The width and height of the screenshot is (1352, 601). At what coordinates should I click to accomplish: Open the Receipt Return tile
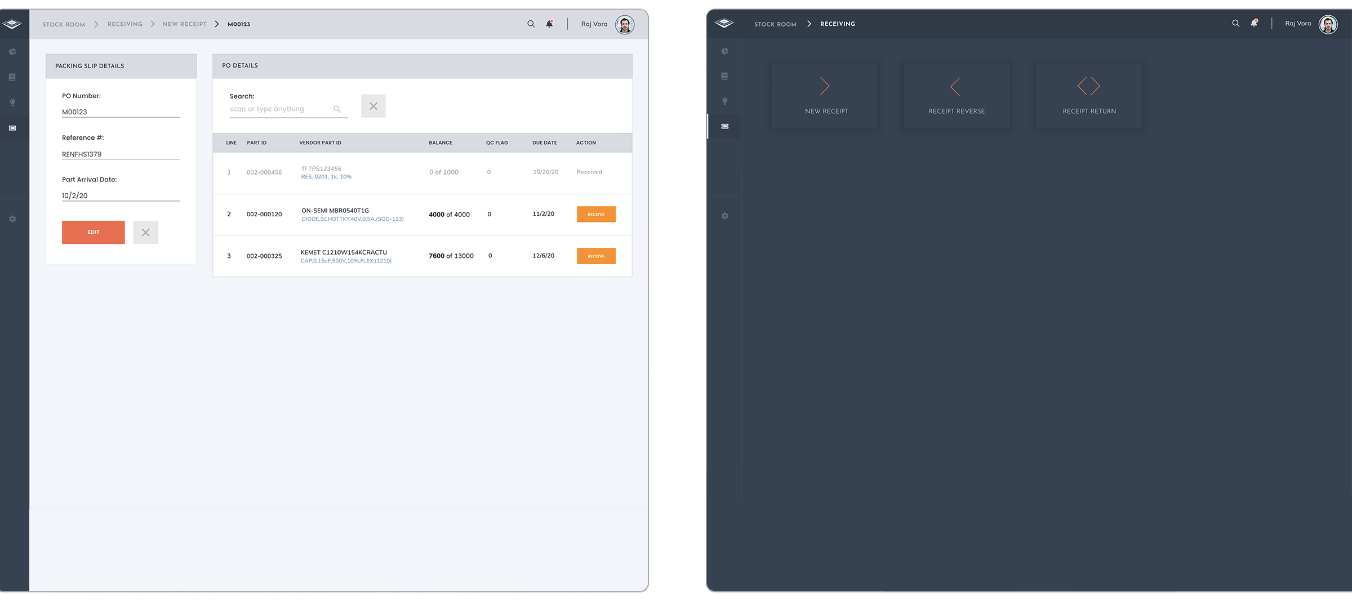1088,96
